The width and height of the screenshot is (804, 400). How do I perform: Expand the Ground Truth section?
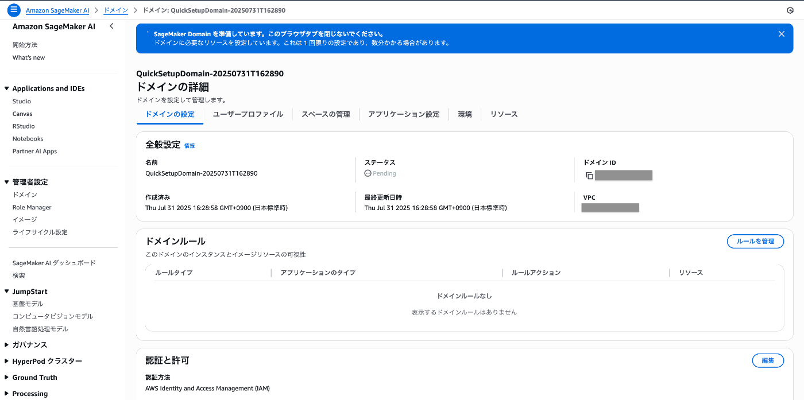7,378
